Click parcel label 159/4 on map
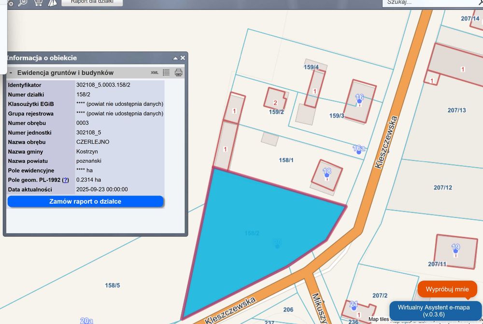Screen dimensions: 483x324 click(x=311, y=67)
